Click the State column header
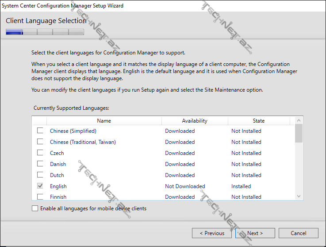 click(x=259, y=121)
